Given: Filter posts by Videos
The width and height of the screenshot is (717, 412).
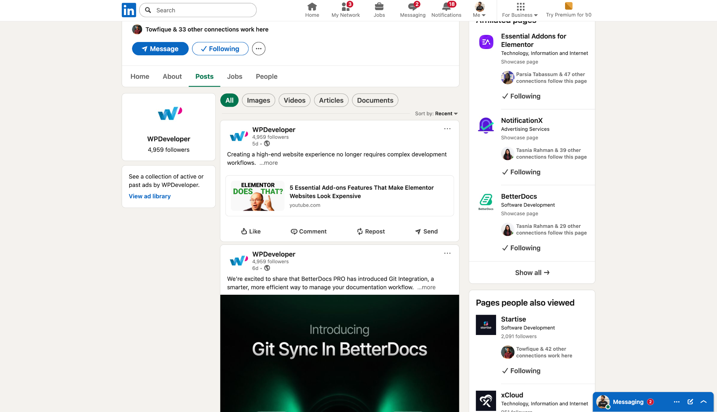Looking at the screenshot, I should pyautogui.click(x=294, y=100).
